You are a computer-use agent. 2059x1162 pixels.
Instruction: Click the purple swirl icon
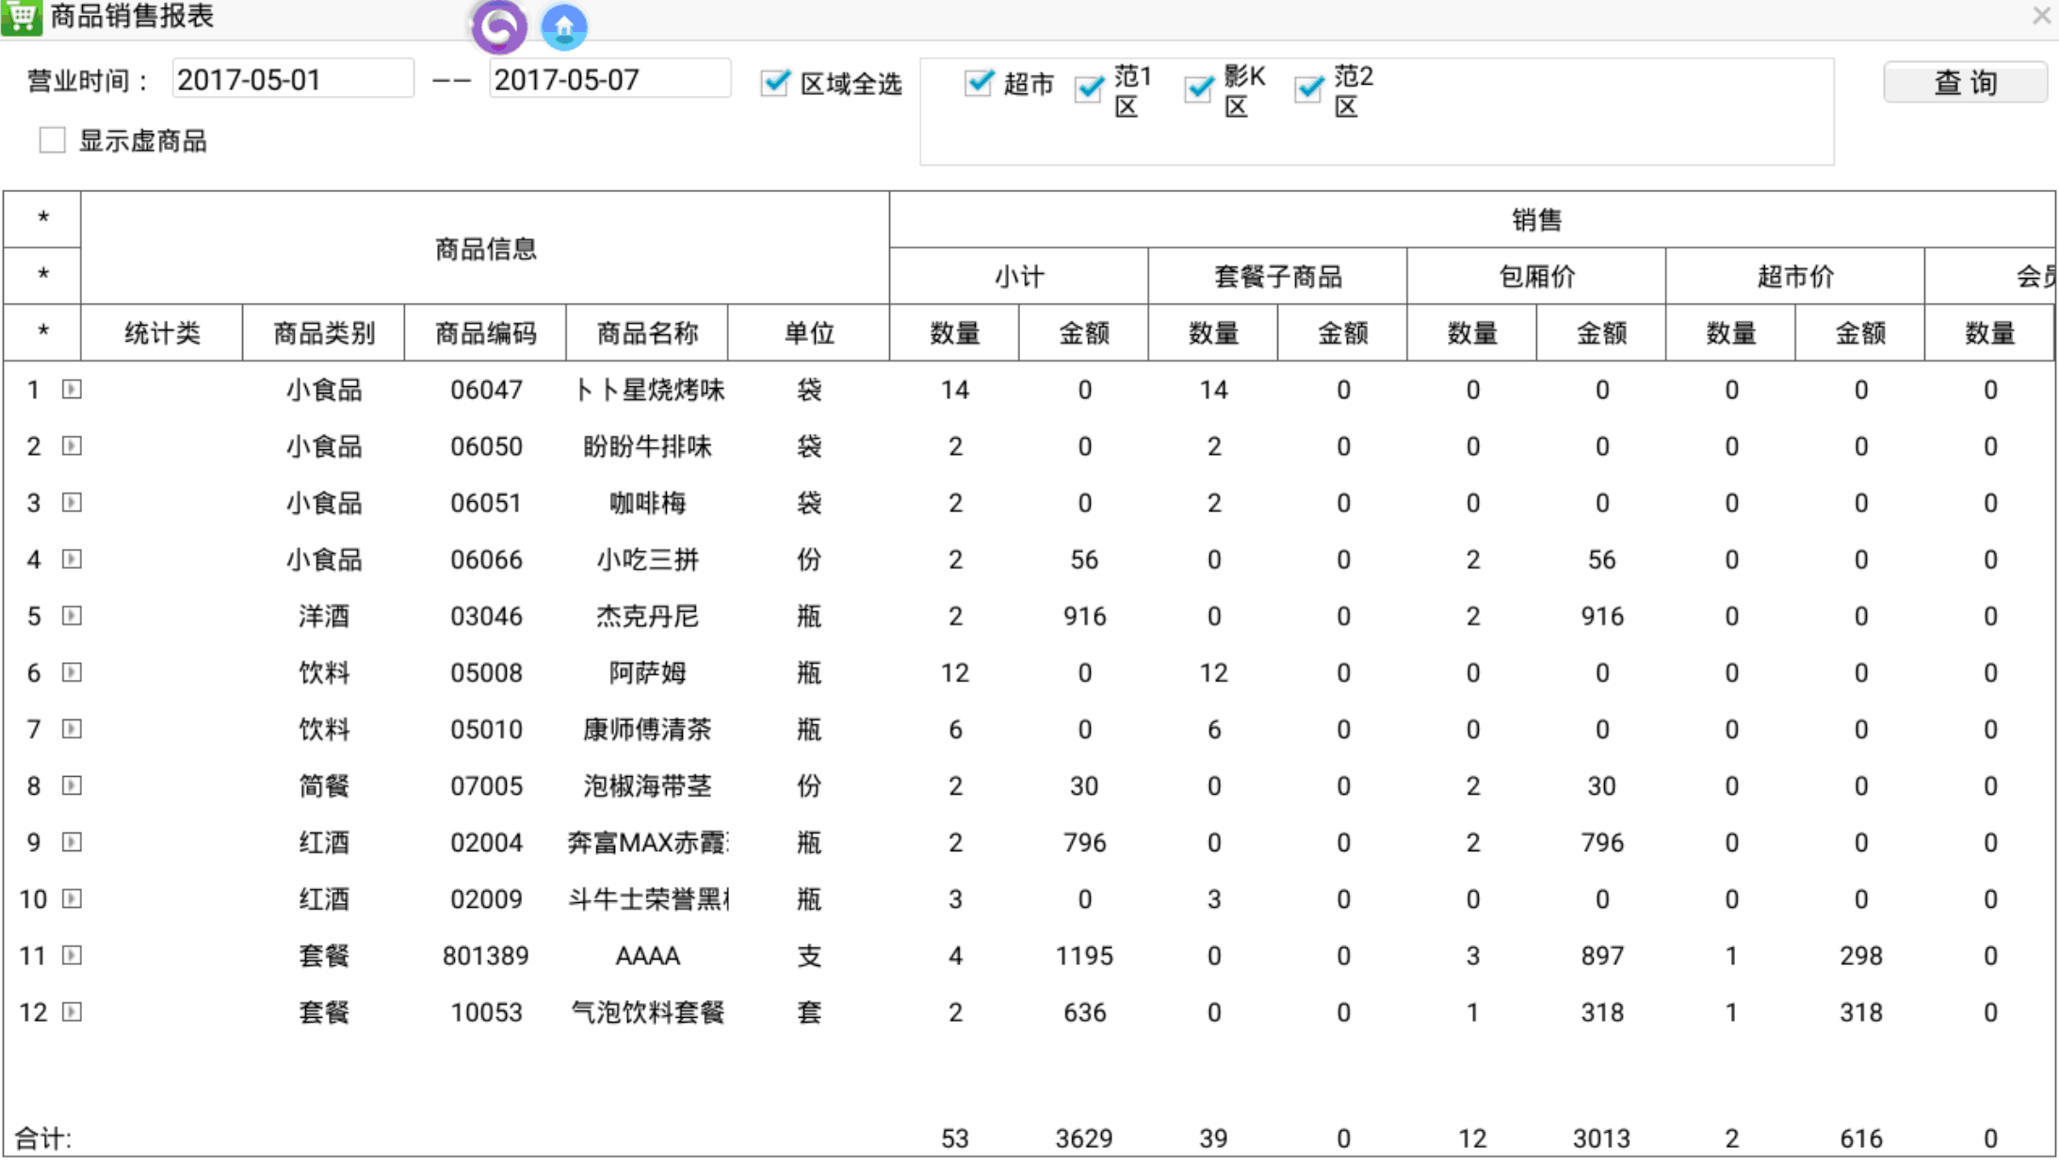(x=499, y=26)
